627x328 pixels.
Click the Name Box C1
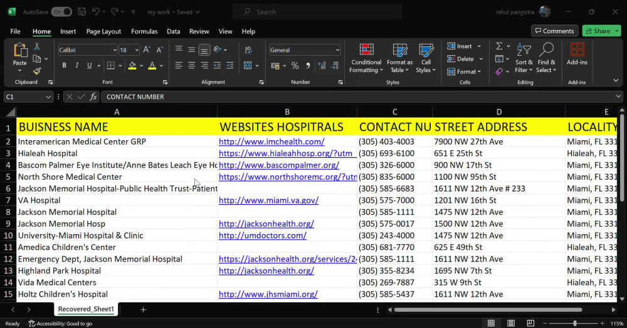tap(28, 96)
